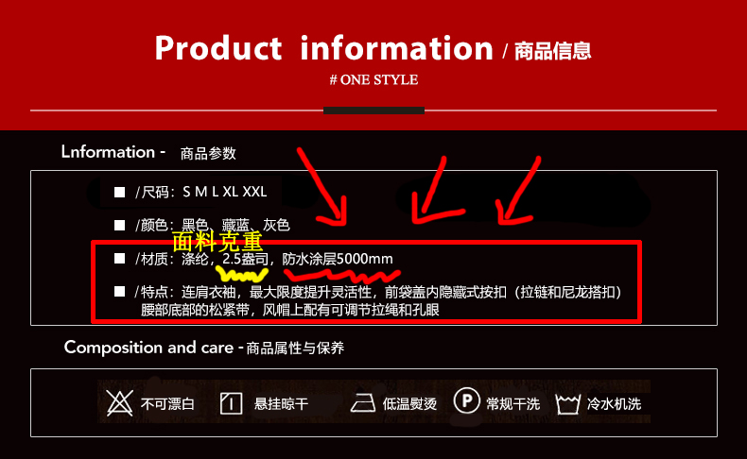Screen dimensions: 747x459
Task: Click the Lnformation 商品参数 section title
Action: click(x=148, y=152)
